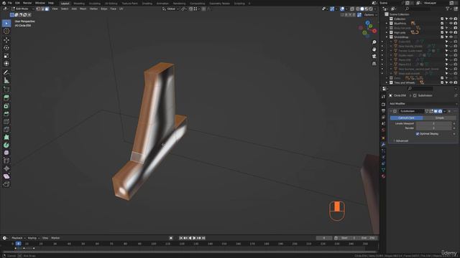Screen dimensions: 460x258
Task: Expand the High poly collection
Action: (x=387, y=32)
